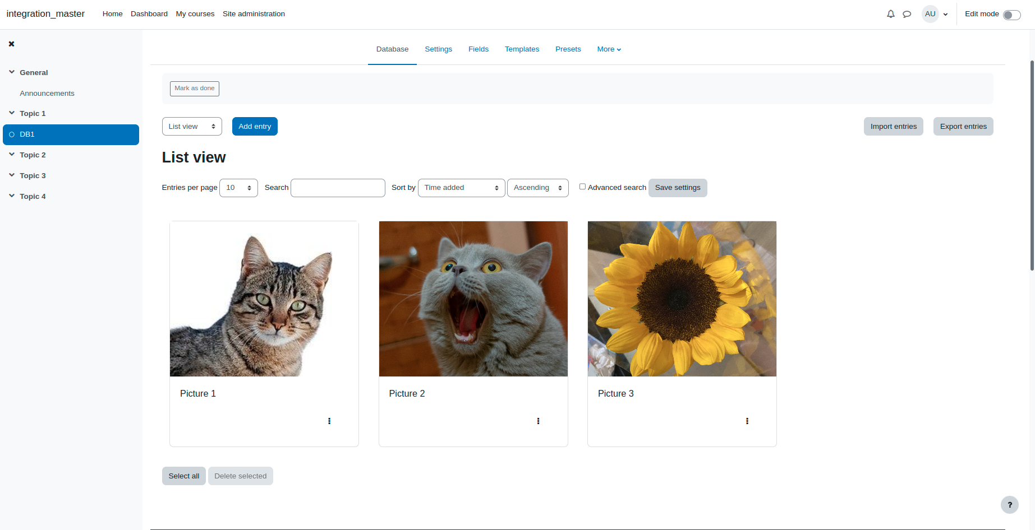
Task: Click the Topic 3 section title
Action: (33, 176)
